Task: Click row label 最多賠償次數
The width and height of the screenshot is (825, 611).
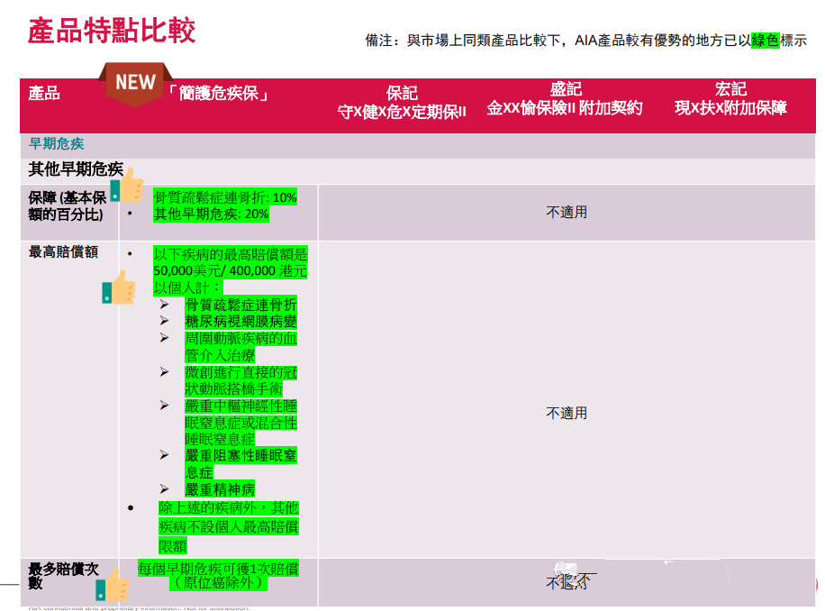Action: tap(63, 576)
